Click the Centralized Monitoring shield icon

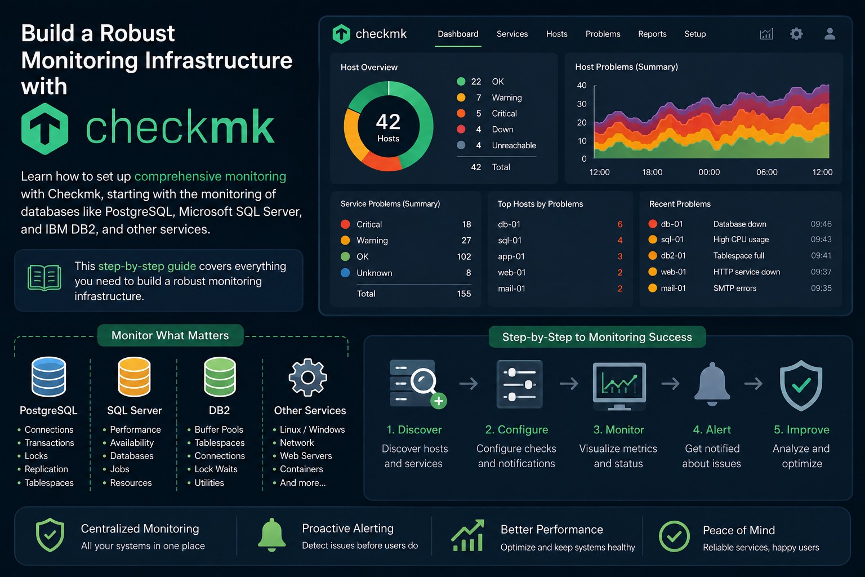click(50, 535)
